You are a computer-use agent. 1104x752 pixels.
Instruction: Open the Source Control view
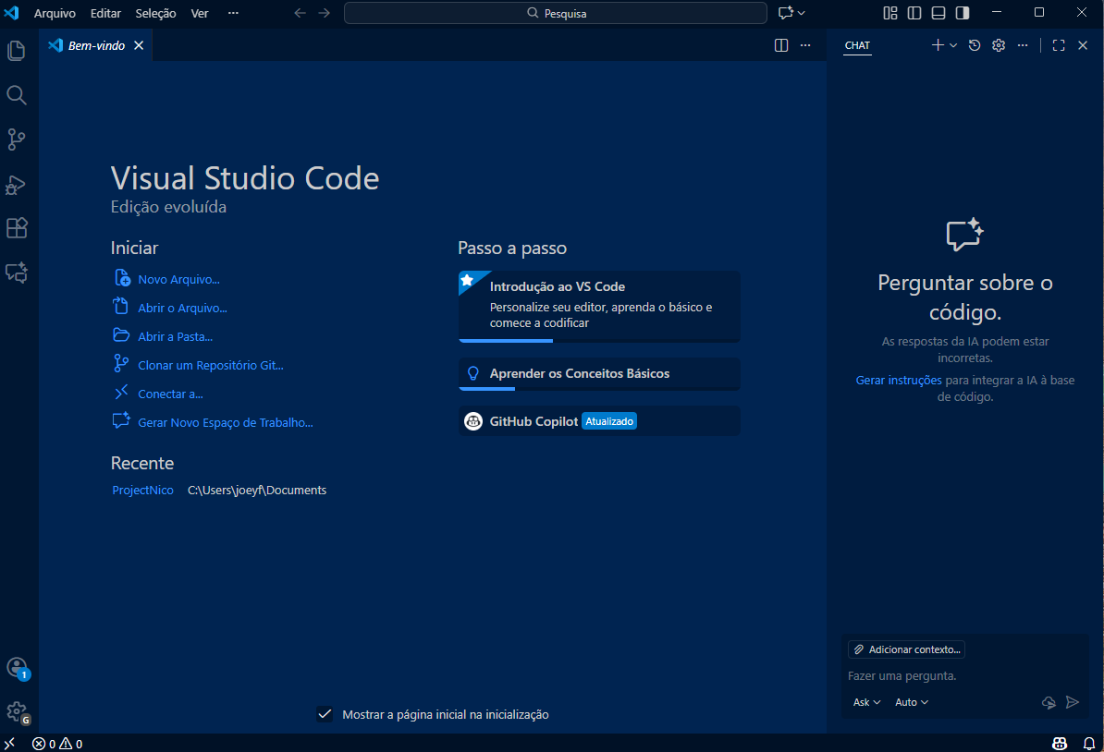(17, 139)
